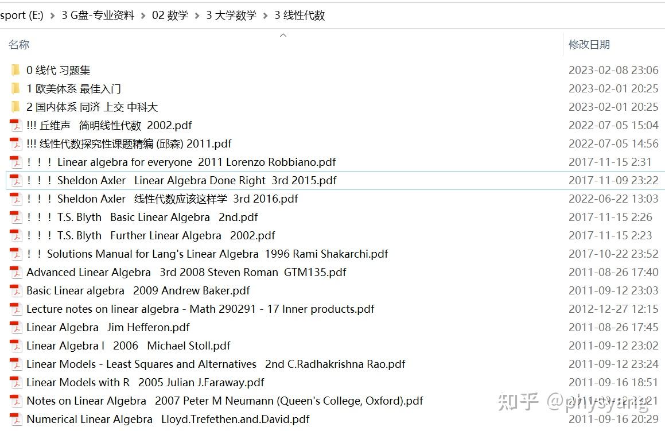The width and height of the screenshot is (665, 431).
Task: Expand breadcrumb chevron after 3 G盘-专业资料
Action: 143,15
